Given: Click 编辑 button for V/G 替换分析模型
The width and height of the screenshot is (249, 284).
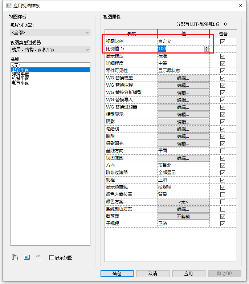Looking at the screenshot, I should pos(183,93).
